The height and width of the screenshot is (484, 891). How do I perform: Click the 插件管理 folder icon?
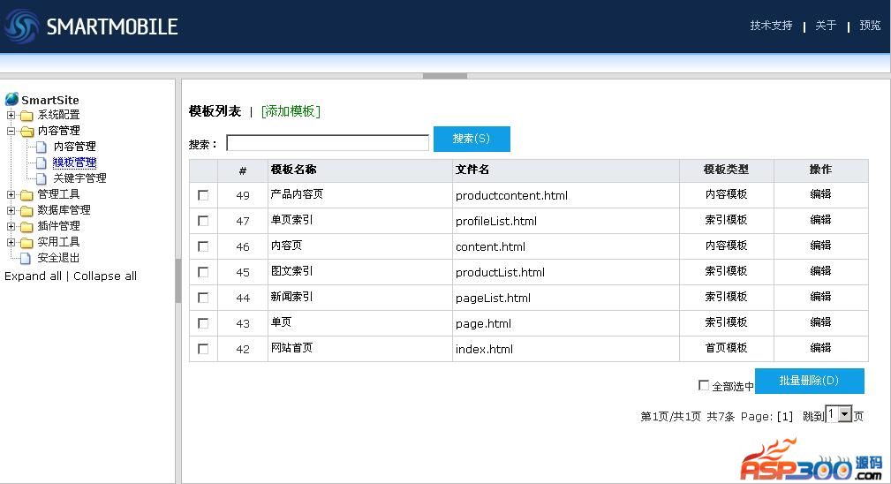click(x=26, y=227)
